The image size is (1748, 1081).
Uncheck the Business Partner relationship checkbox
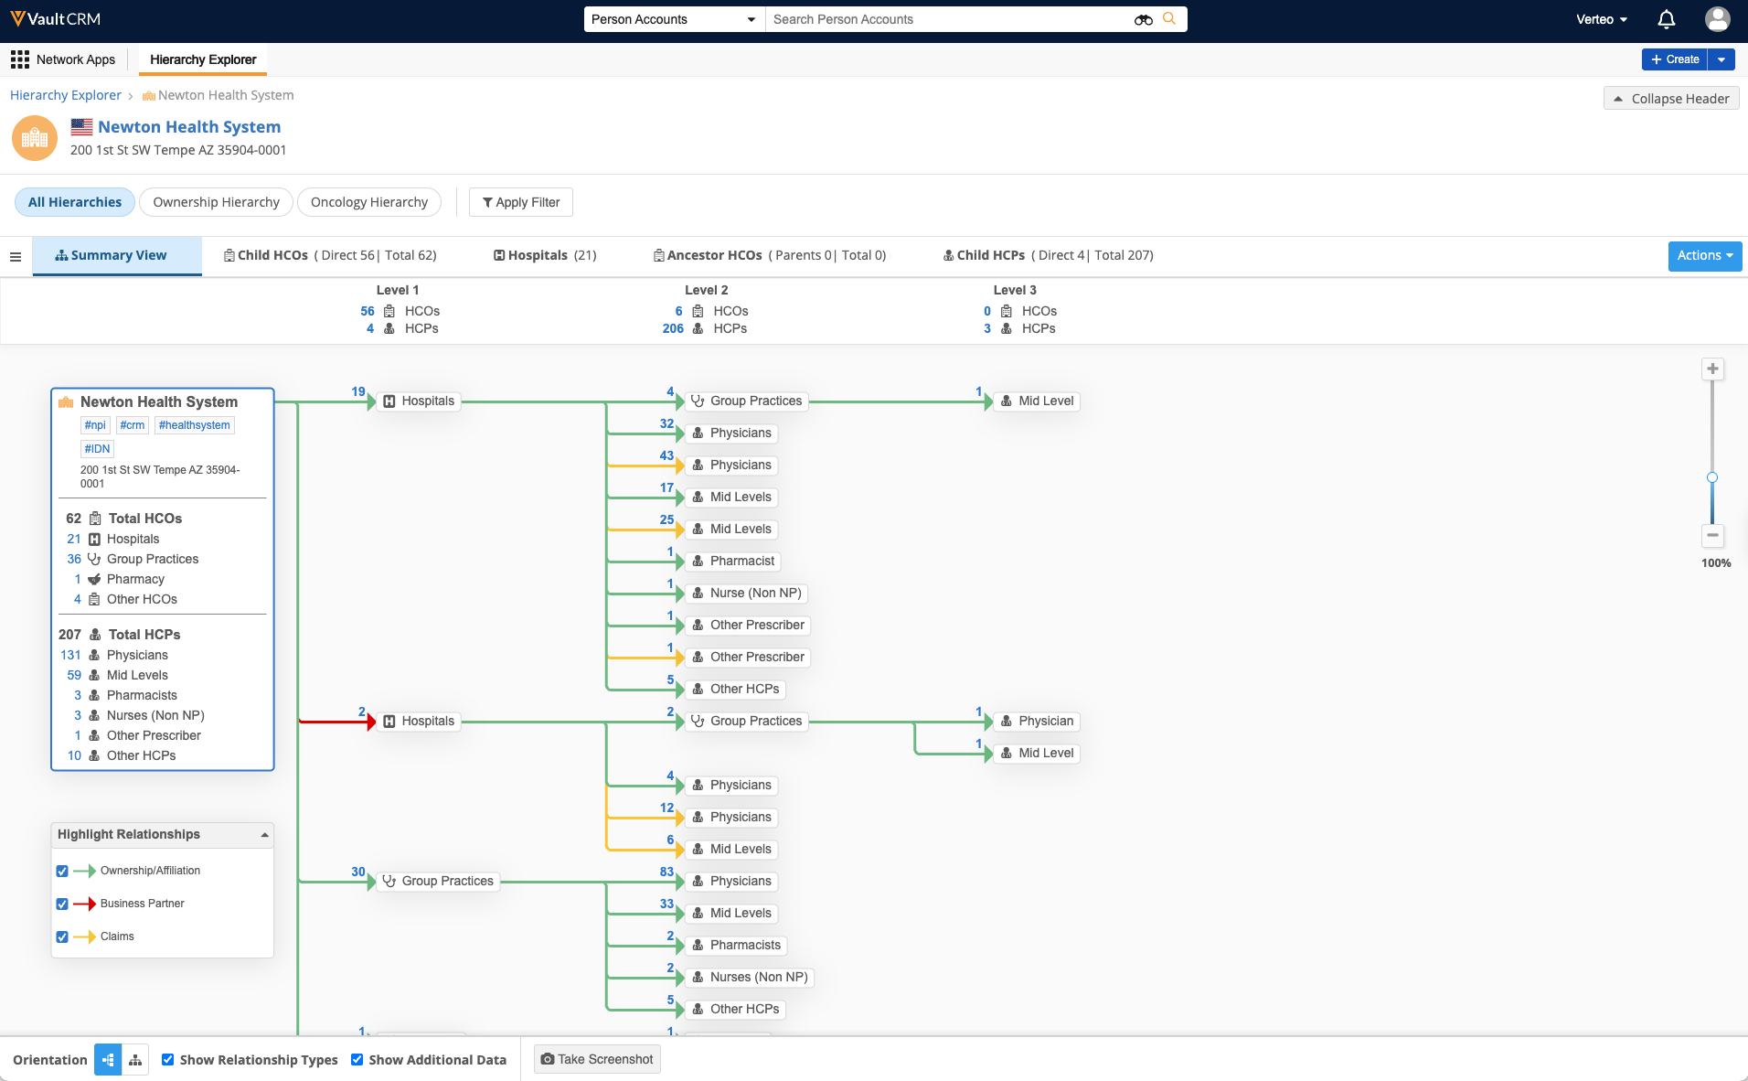[x=62, y=904]
